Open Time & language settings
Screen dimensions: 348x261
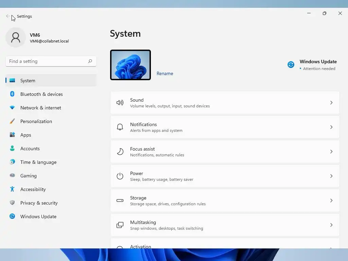click(x=51, y=162)
